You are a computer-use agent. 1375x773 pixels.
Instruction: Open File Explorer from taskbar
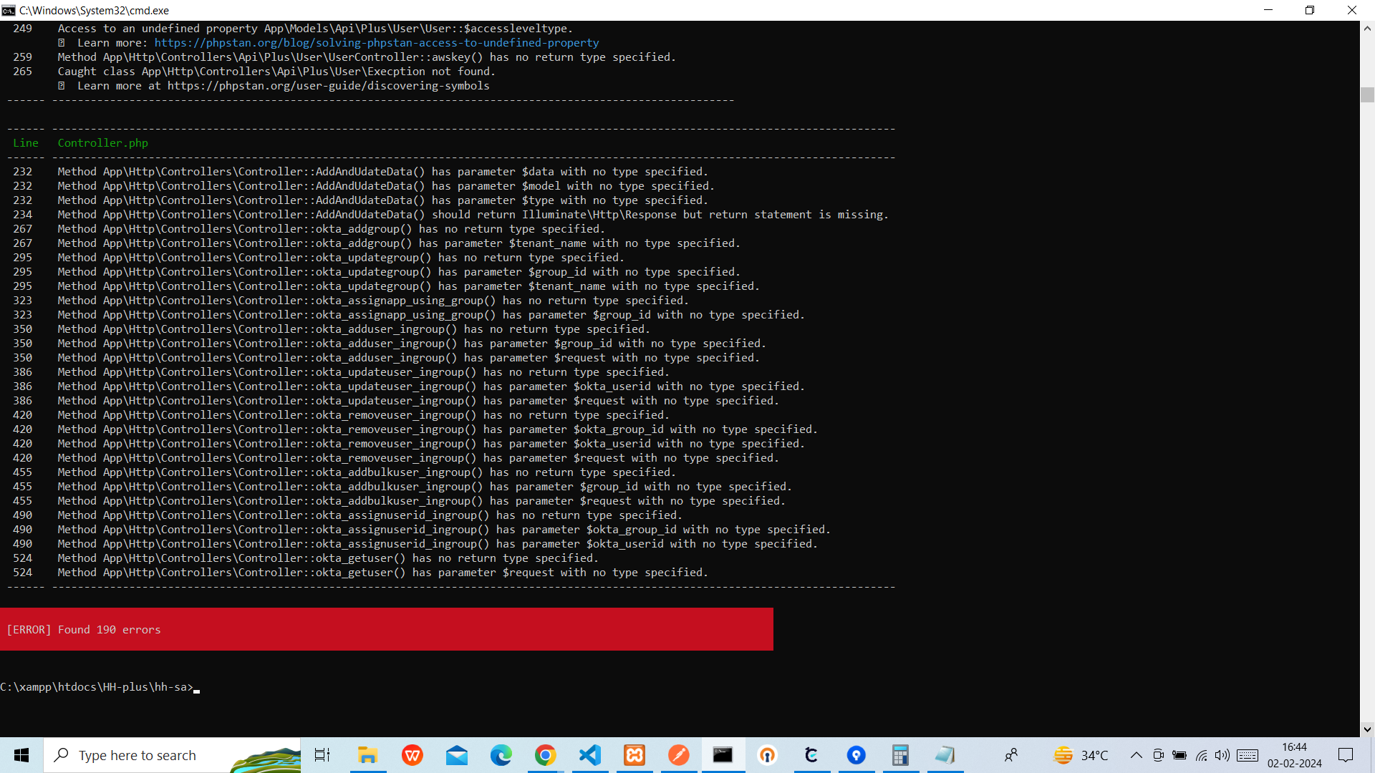click(x=368, y=755)
